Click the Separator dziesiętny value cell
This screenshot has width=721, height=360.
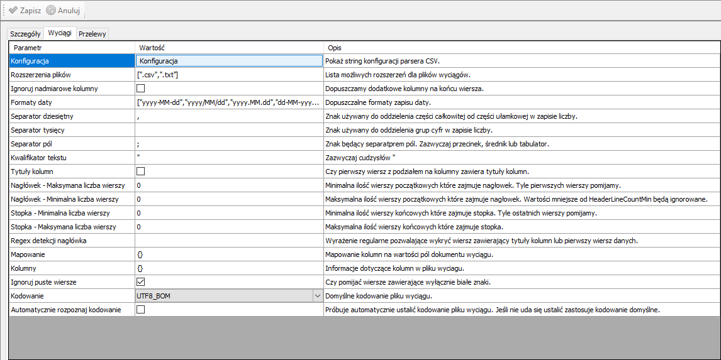point(229,116)
